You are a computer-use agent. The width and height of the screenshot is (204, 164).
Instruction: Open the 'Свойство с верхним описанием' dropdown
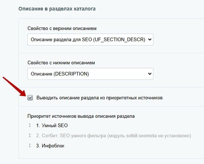pyautogui.click(x=90, y=40)
